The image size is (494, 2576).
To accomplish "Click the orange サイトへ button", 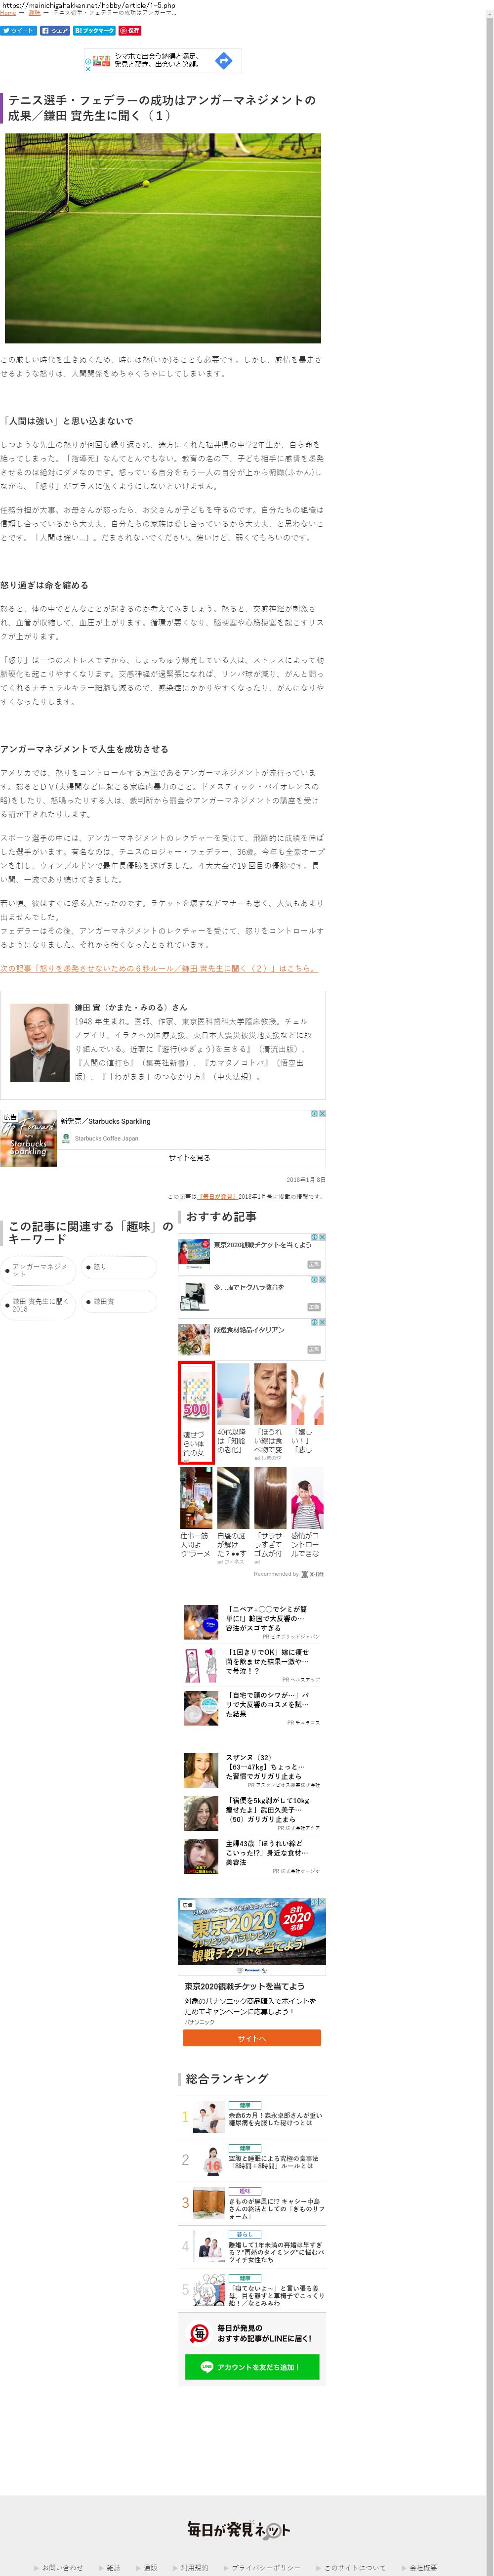I will point(251,2038).
